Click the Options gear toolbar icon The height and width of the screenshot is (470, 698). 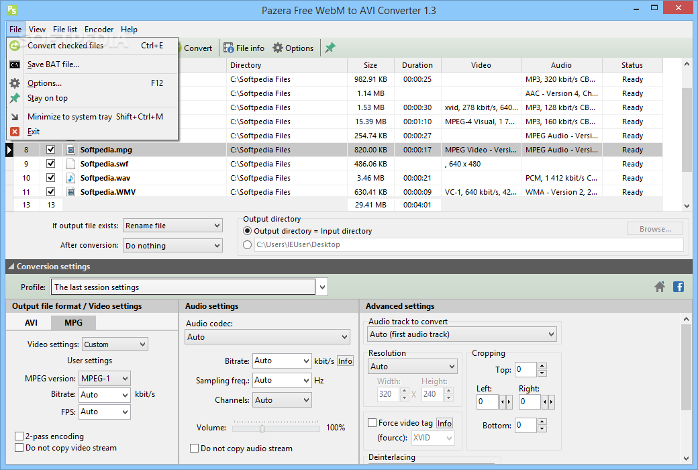click(x=278, y=48)
